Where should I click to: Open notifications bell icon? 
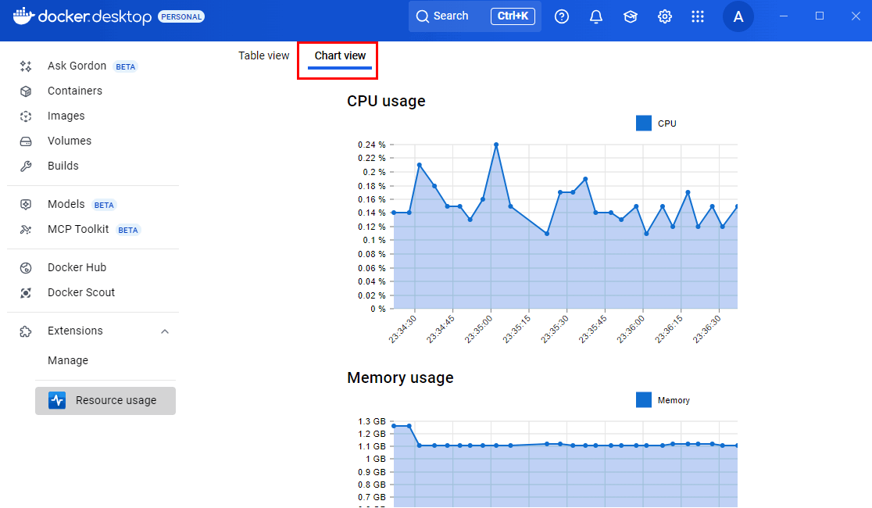596,16
